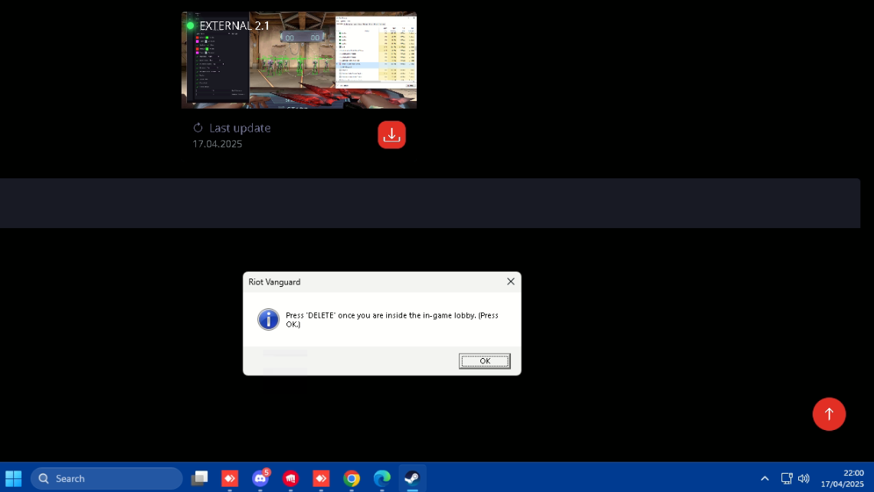Open the volume control in the system tray
The height and width of the screenshot is (492, 874).
click(804, 478)
